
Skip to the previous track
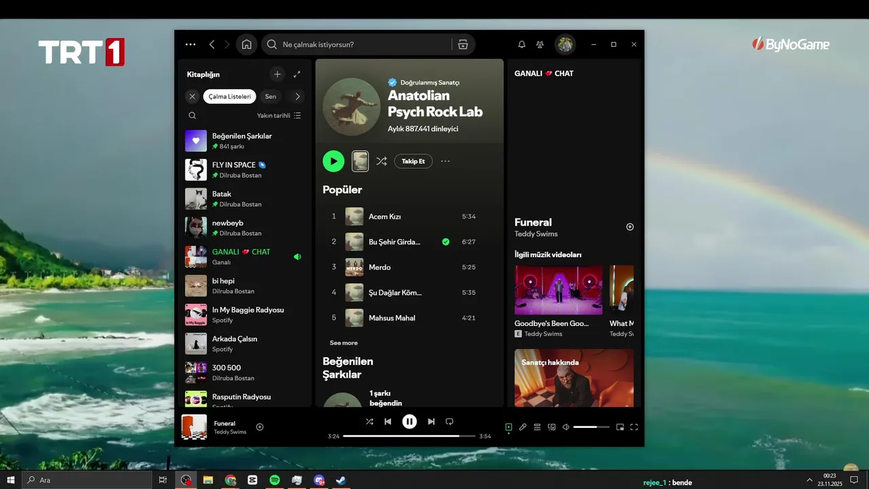coord(388,422)
